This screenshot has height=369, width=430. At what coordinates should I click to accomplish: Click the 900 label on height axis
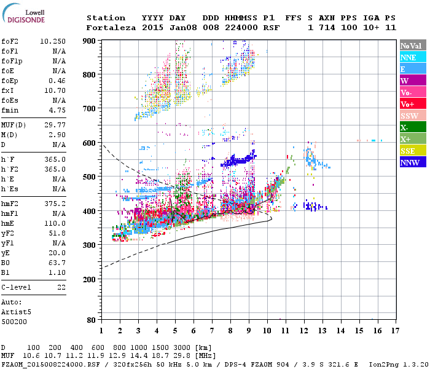89,41
